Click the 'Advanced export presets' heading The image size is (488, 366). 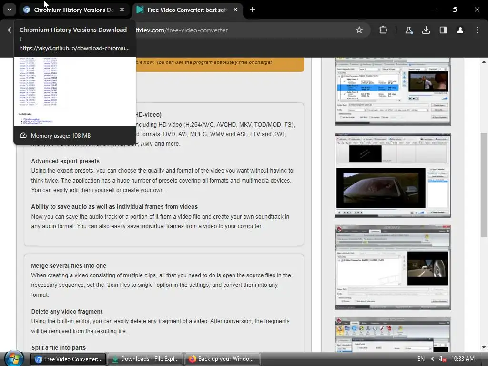coord(65,161)
